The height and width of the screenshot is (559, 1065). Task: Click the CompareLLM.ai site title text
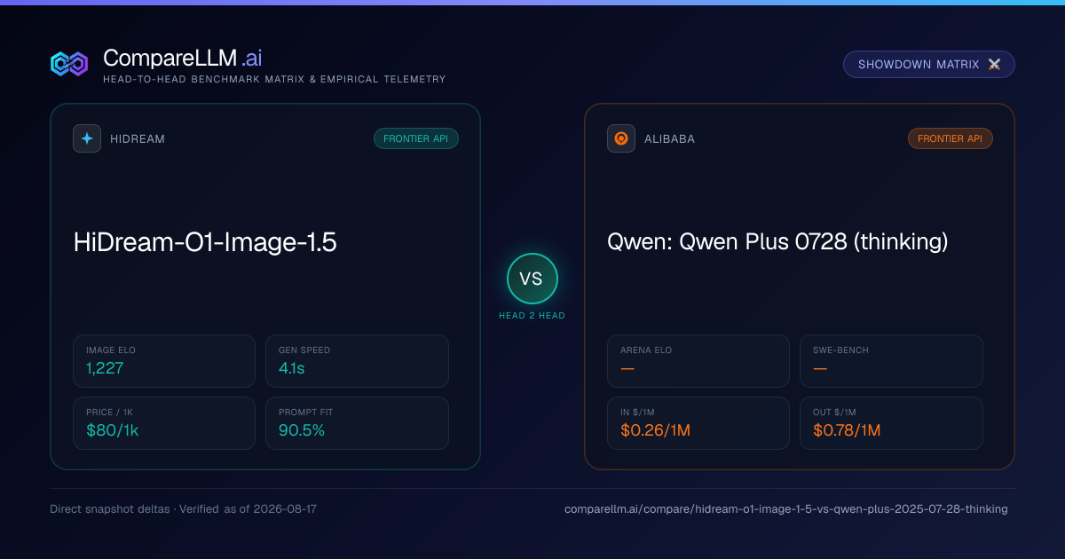click(182, 58)
